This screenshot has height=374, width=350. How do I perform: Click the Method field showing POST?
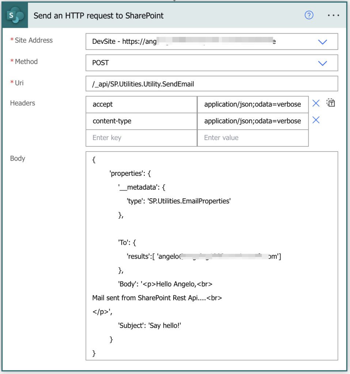pos(212,63)
